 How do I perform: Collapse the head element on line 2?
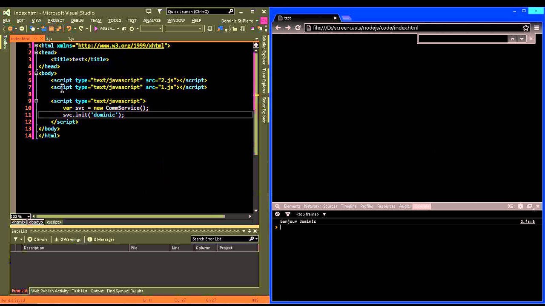point(36,52)
